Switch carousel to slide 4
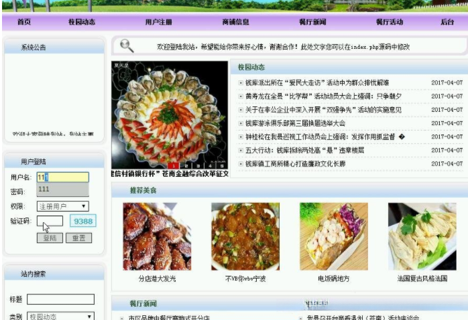The height and width of the screenshot is (320, 468). coord(210,166)
